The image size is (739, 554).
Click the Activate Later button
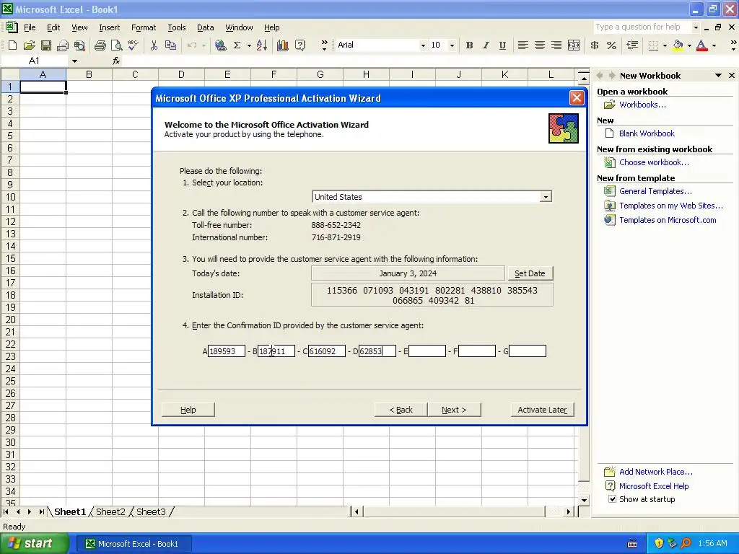[543, 410]
